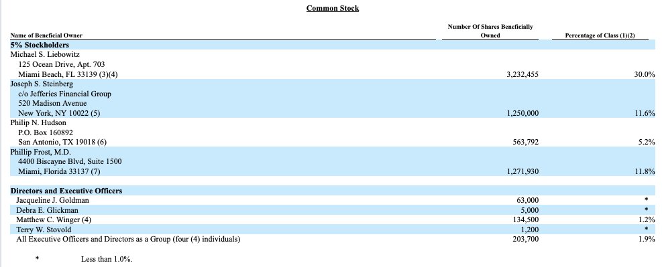The image size is (662, 267).
Task: Select the name Michael S. Liebowitz
Action: (x=45, y=55)
